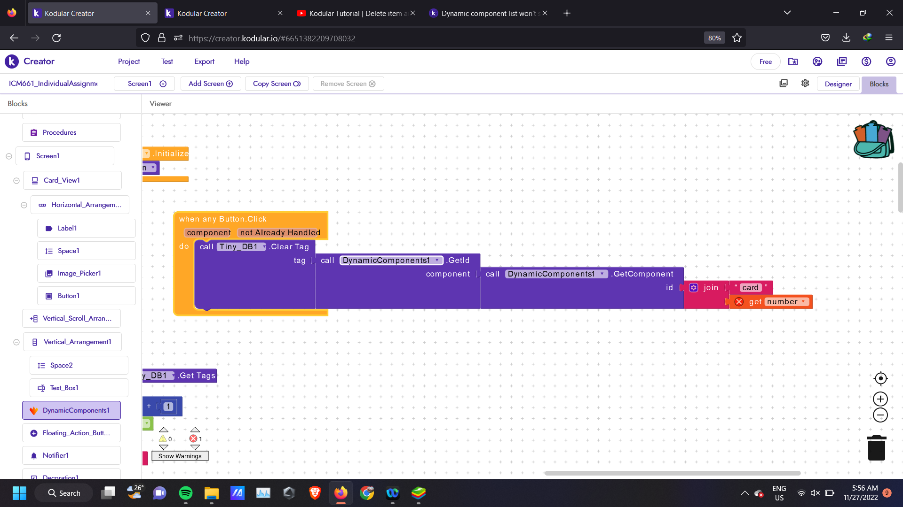
Task: Click the dollar sign monetization icon
Action: click(x=866, y=61)
